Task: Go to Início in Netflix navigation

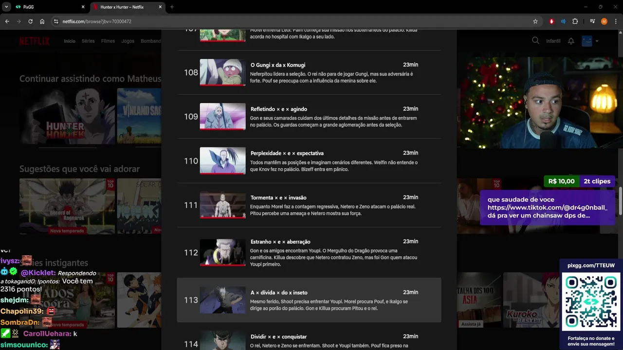Action: tap(70, 41)
